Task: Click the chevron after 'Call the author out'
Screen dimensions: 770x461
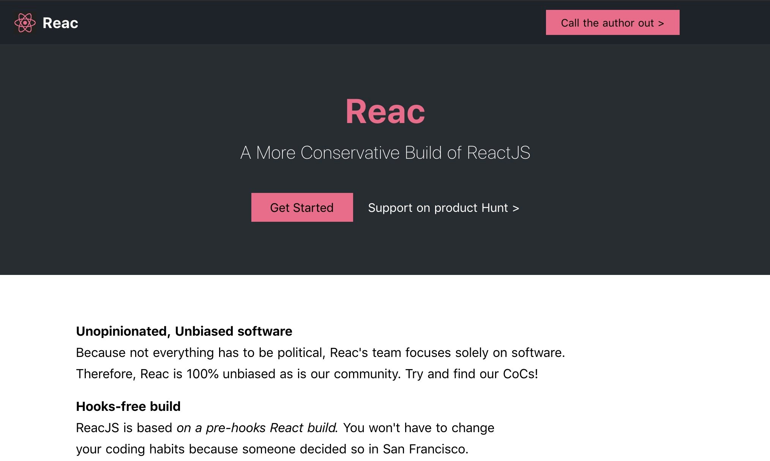Action: point(661,23)
